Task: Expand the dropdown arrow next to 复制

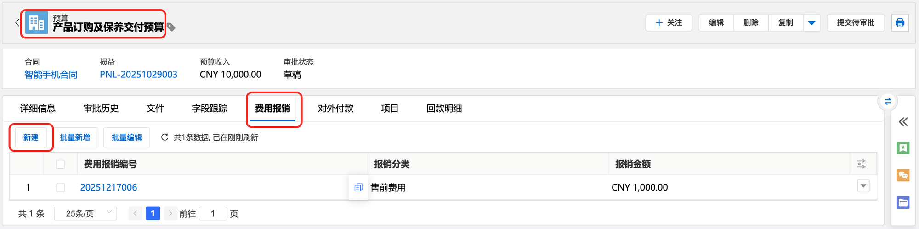Action: [x=811, y=22]
